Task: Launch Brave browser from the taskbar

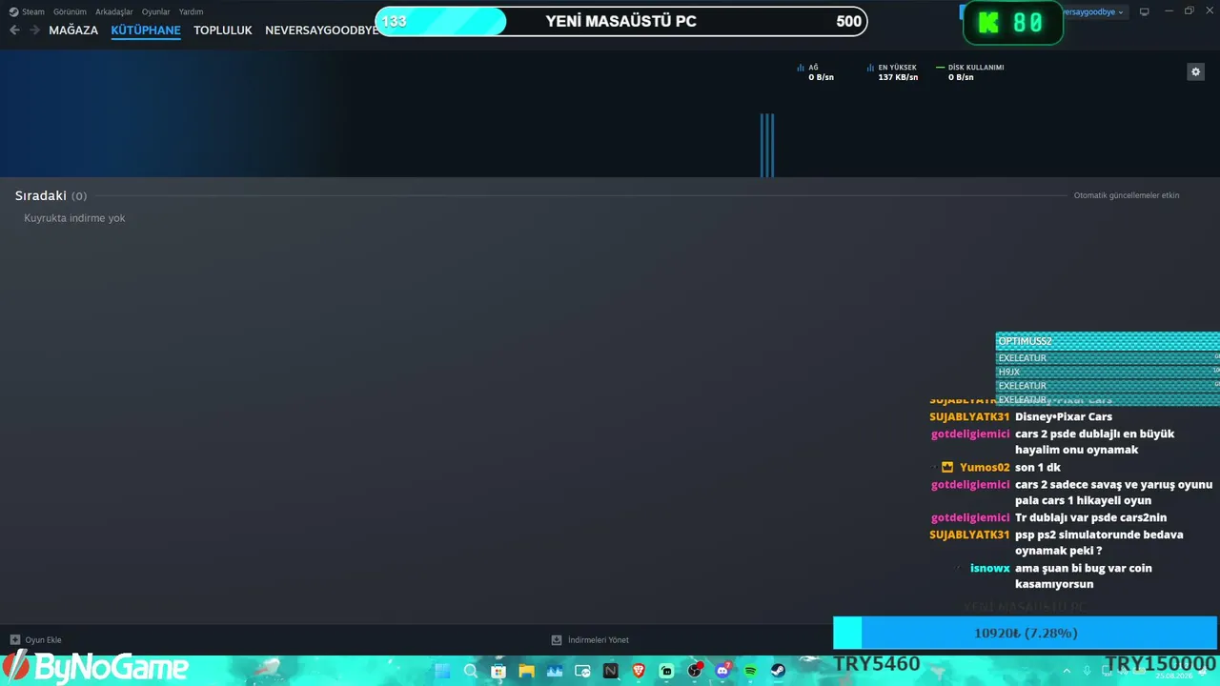Action: pos(639,671)
